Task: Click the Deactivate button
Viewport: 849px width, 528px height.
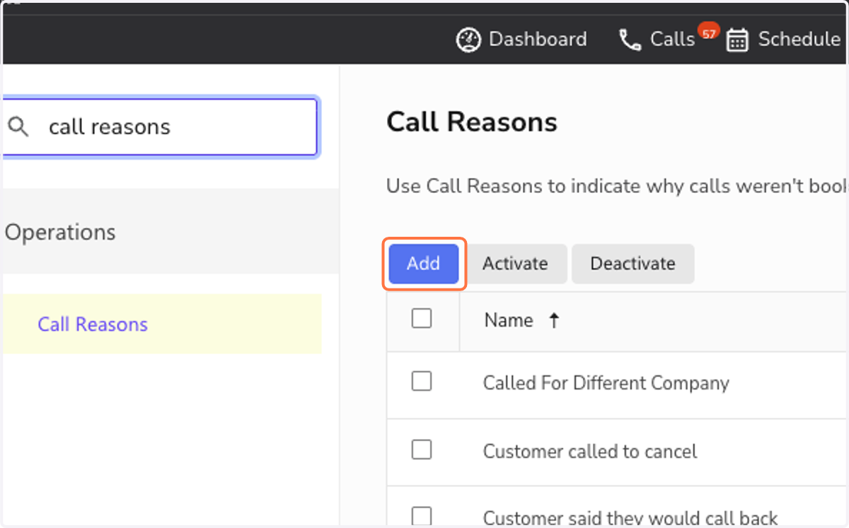Action: click(633, 264)
